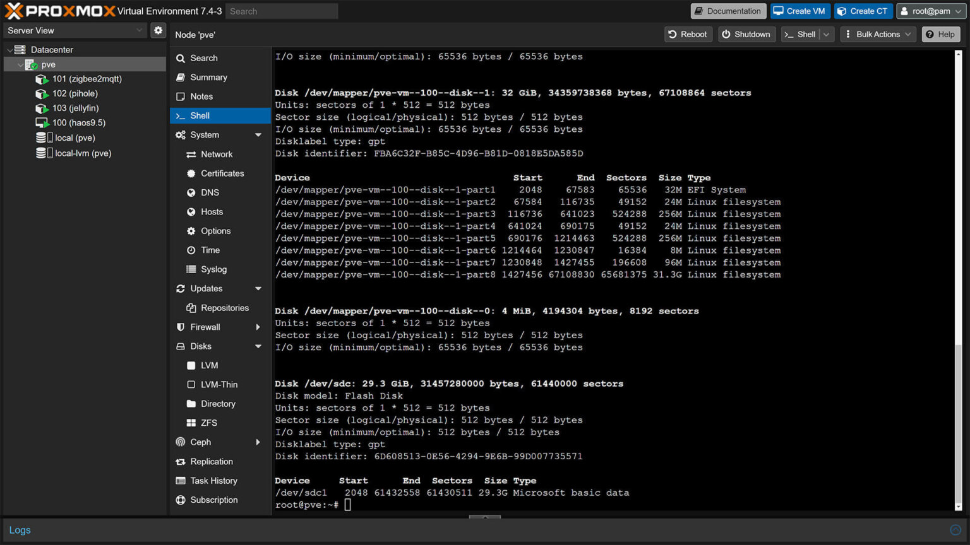
Task: View the Task History
Action: (x=214, y=481)
